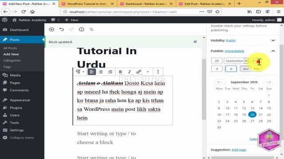Open the block navigation list icon
Image resolution: width=284 pixels, height=159 pixels.
click(91, 30)
